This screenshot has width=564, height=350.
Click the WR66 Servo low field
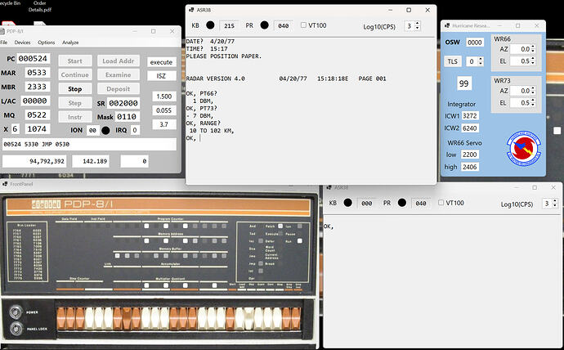(470, 155)
